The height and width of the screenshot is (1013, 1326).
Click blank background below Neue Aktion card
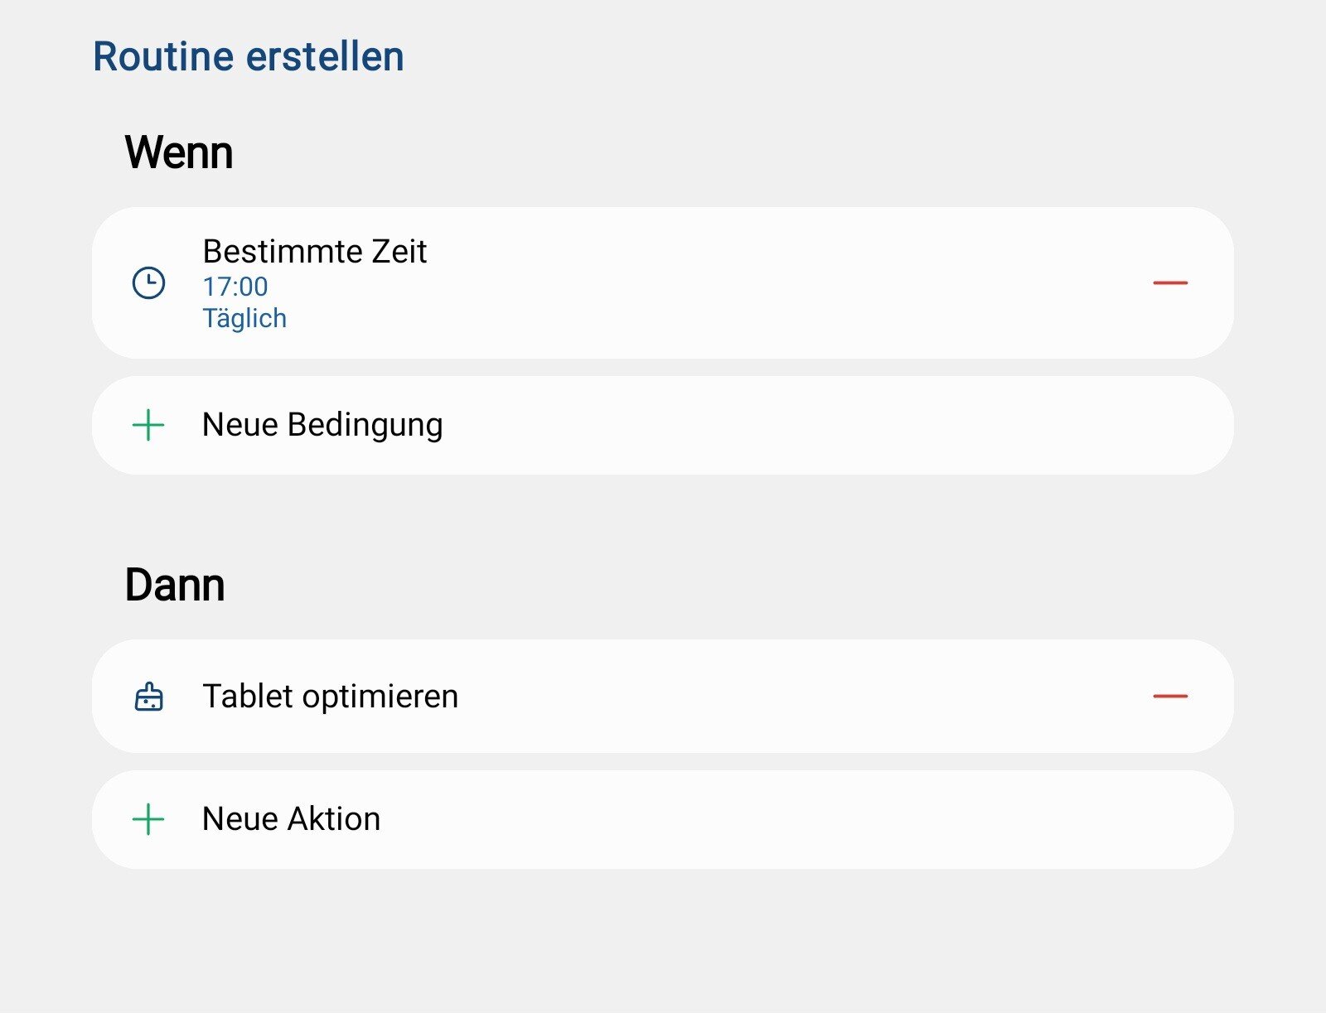coord(663,944)
